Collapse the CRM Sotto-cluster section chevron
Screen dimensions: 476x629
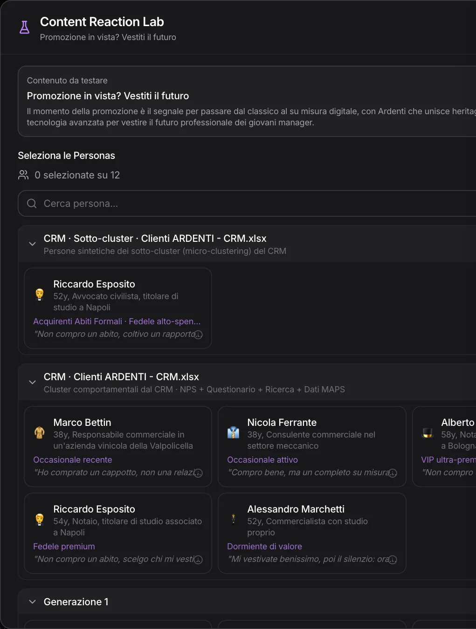[x=32, y=244]
